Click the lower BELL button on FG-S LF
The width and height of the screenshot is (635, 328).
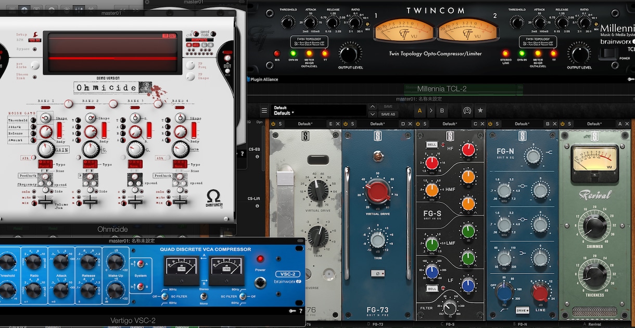[x=432, y=288]
